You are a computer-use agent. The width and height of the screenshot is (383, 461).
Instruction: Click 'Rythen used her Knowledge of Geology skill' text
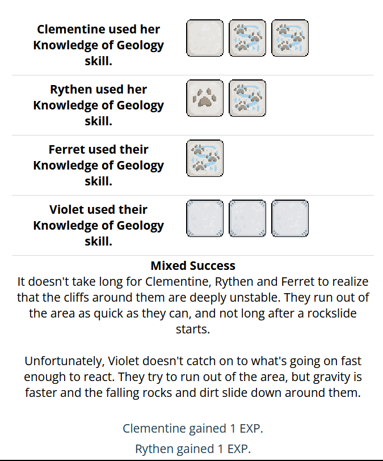(x=98, y=105)
